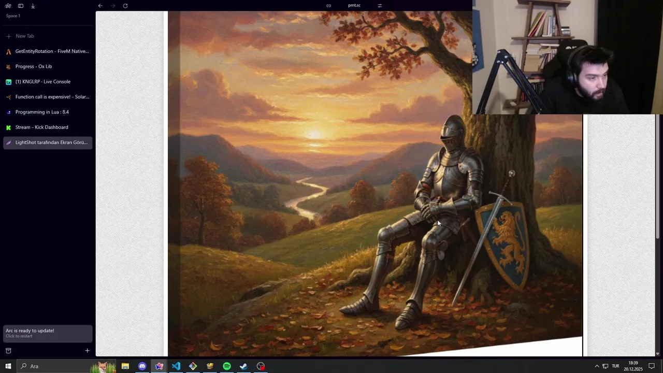Screen dimensions: 663x373
Task: Open Function call is expensive tab
Action: 48,97
